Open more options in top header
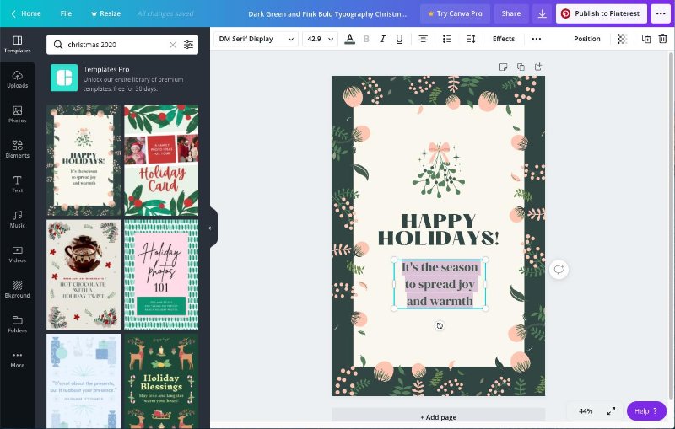The width and height of the screenshot is (675, 429). (x=661, y=13)
